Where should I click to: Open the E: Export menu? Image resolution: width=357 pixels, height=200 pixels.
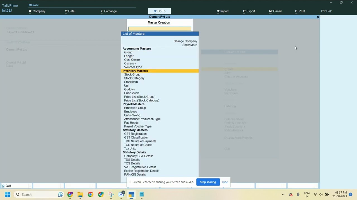coord(249,11)
